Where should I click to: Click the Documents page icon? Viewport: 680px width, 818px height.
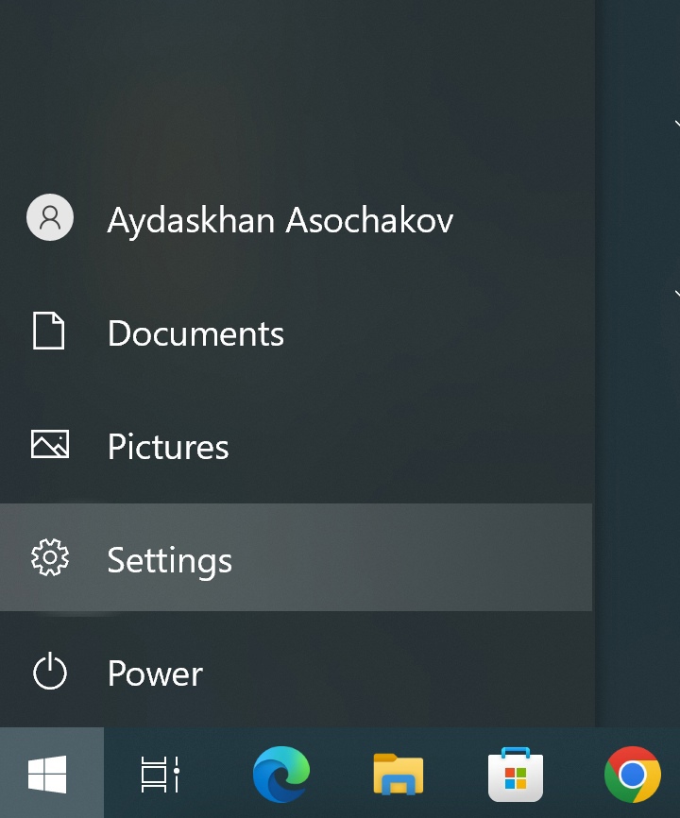(x=49, y=332)
